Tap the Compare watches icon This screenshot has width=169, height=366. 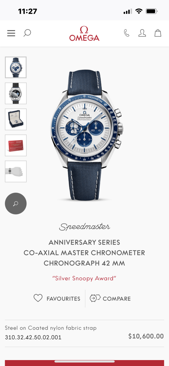95,298
